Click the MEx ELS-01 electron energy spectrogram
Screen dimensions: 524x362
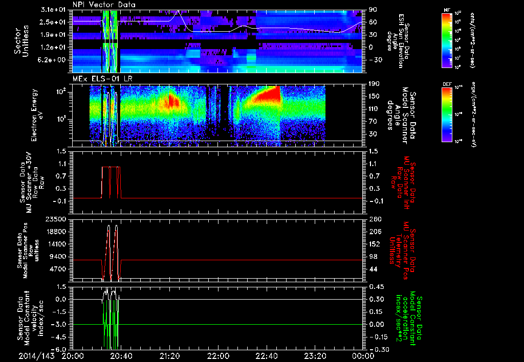click(217, 115)
